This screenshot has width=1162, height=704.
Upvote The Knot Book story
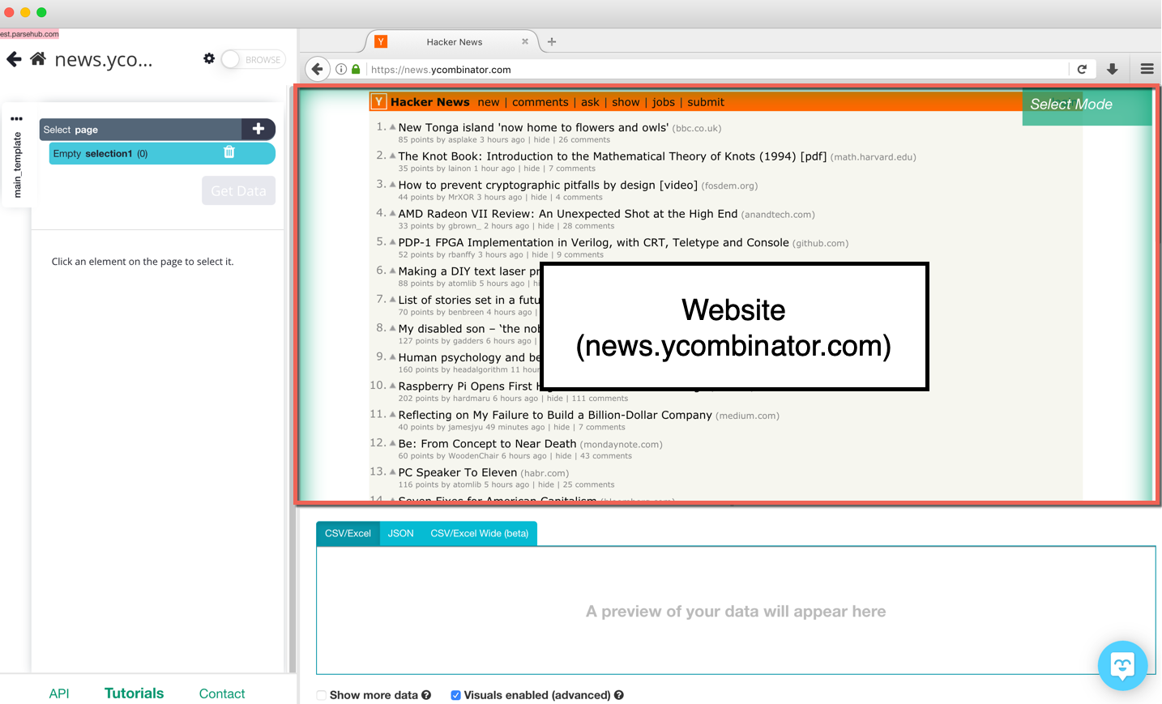(392, 156)
